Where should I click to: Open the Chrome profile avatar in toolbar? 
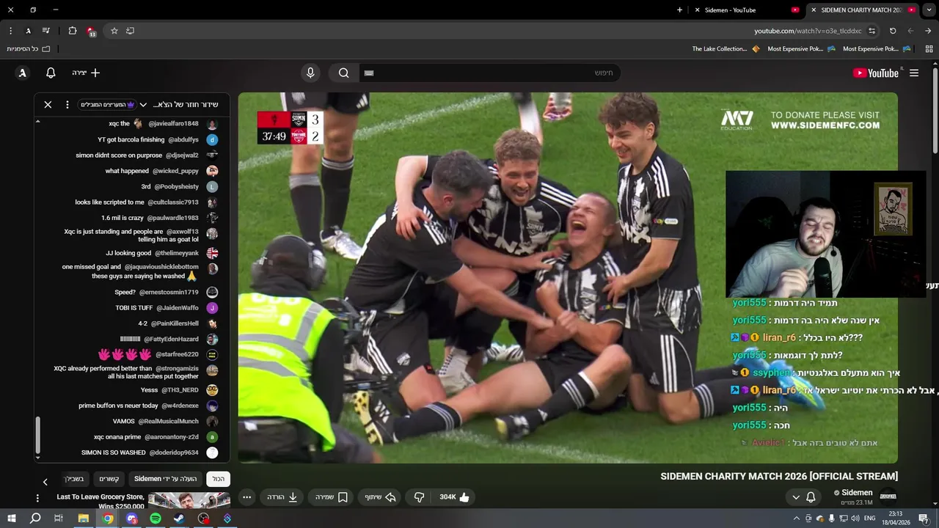coord(28,31)
